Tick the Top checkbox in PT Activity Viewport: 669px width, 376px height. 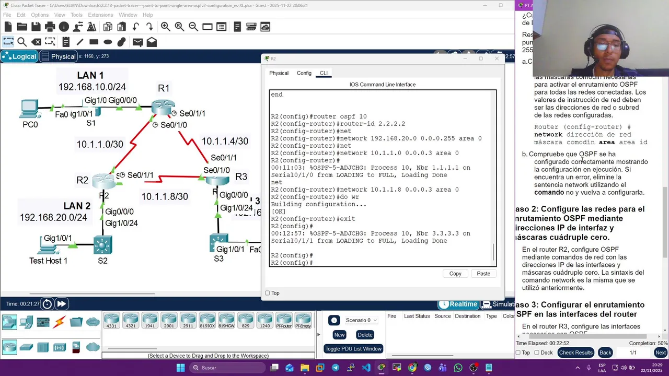point(518,352)
